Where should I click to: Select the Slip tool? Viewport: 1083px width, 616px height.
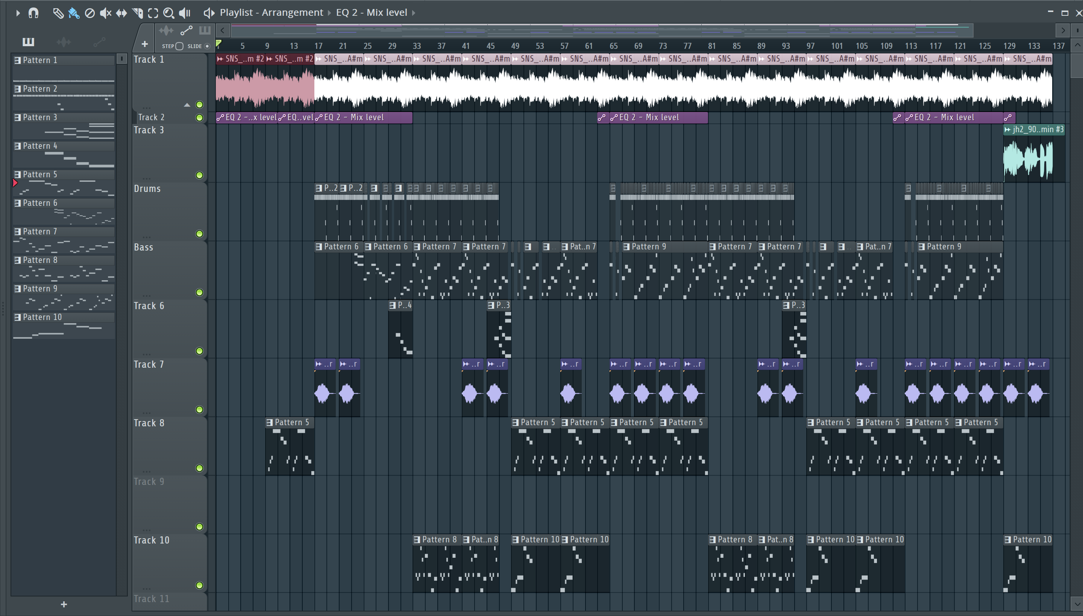pyautogui.click(x=121, y=13)
